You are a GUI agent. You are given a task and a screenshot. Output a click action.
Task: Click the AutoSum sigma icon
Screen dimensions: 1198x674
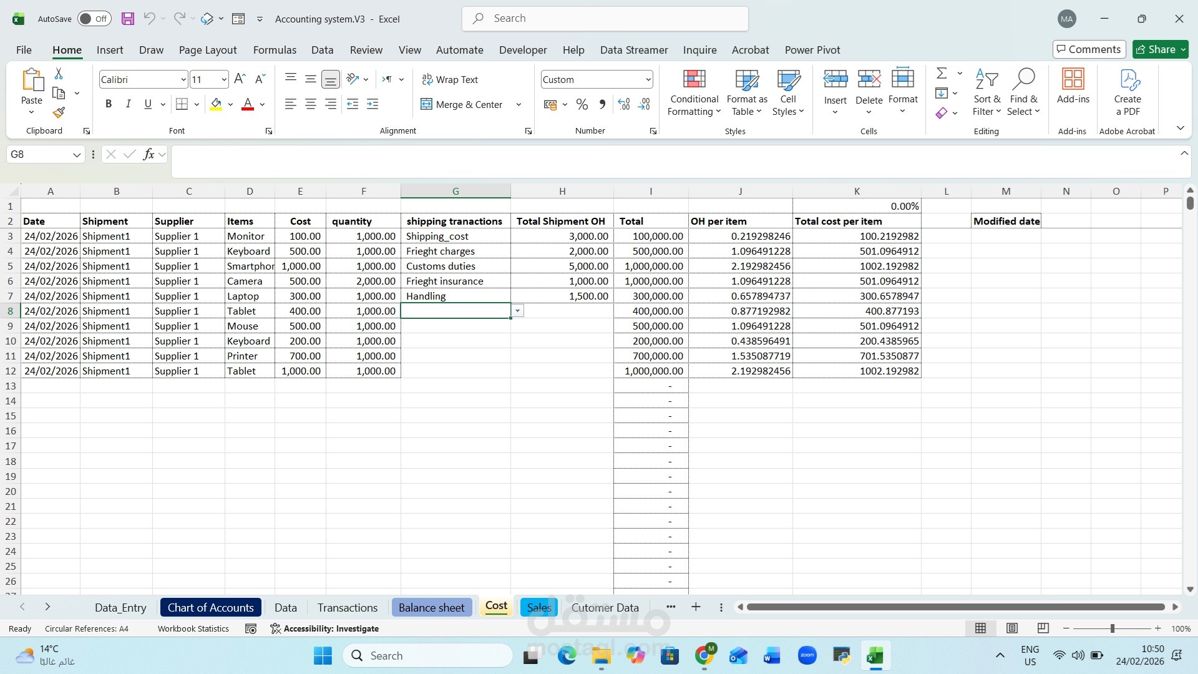pos(942,74)
